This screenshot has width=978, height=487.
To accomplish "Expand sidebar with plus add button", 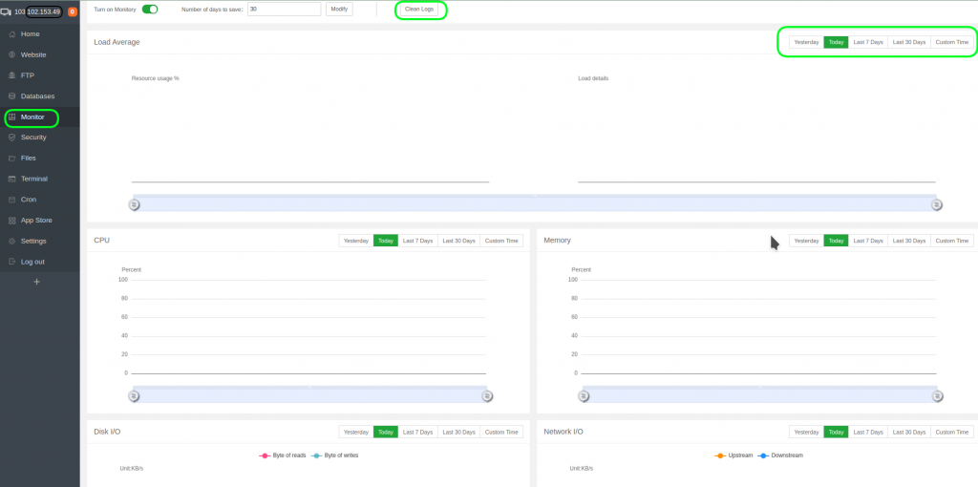I will (37, 282).
